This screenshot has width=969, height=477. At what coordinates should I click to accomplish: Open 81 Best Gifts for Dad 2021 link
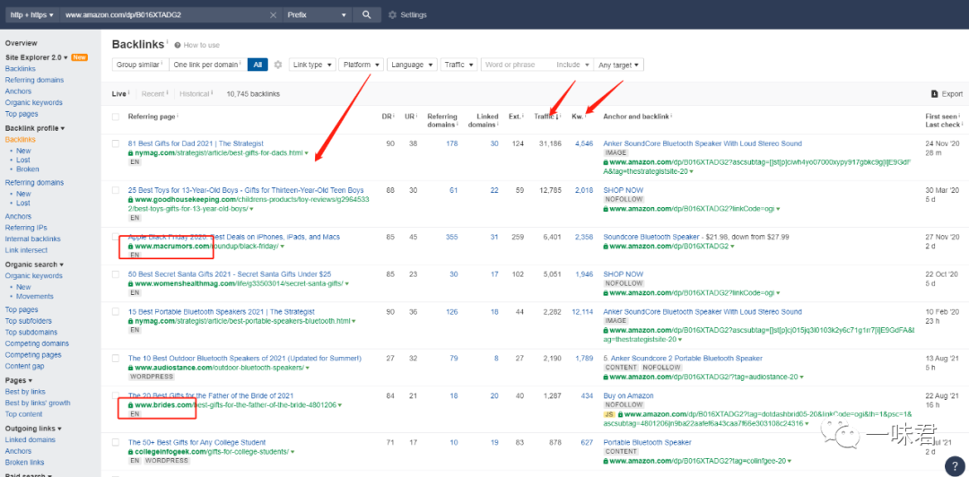point(196,143)
